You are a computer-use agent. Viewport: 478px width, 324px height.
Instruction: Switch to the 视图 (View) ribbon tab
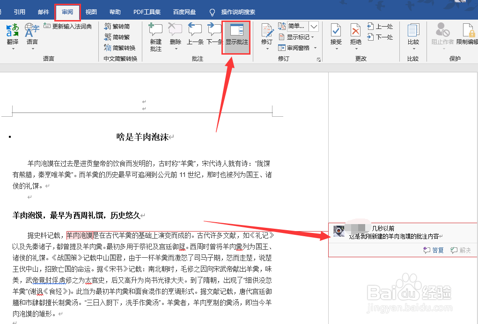tap(91, 12)
